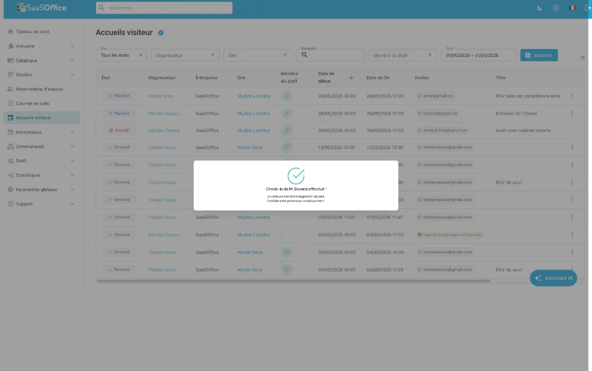Click the Organisateur column header
Screen dimensions: 592x371
(162, 78)
